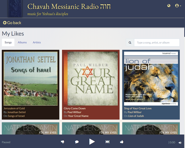Click the My Likes heading
This screenshot has width=185, height=148.
click(x=13, y=34)
